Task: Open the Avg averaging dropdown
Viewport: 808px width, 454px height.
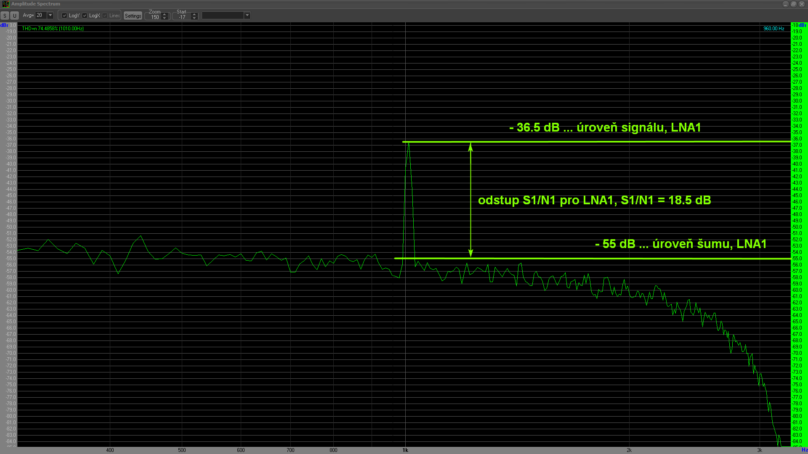Action: [50, 15]
